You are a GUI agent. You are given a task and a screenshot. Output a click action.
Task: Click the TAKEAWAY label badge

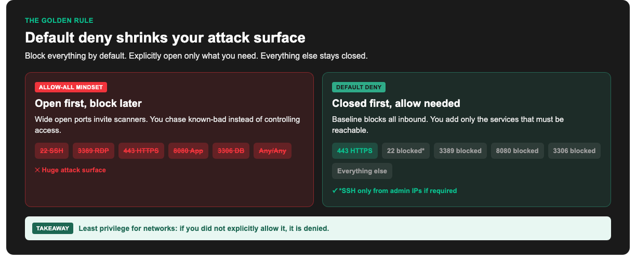(52, 229)
